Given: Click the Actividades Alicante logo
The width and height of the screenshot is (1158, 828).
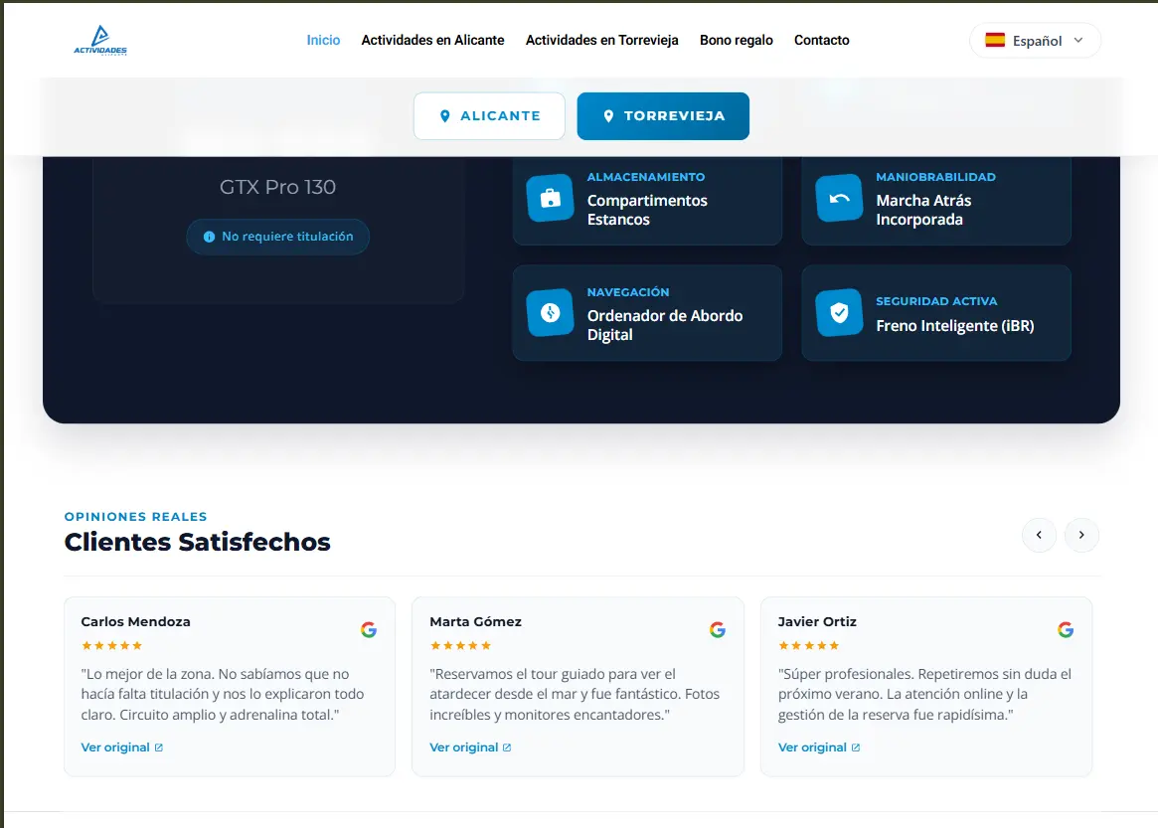Looking at the screenshot, I should pyautogui.click(x=100, y=41).
